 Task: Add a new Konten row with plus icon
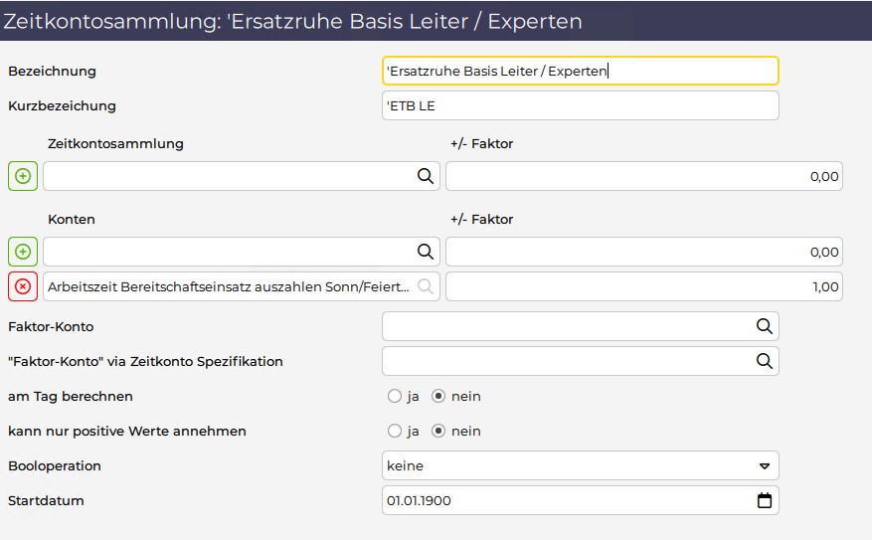[x=23, y=252]
